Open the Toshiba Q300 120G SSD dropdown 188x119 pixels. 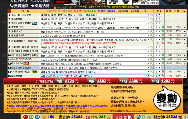[95, 40]
